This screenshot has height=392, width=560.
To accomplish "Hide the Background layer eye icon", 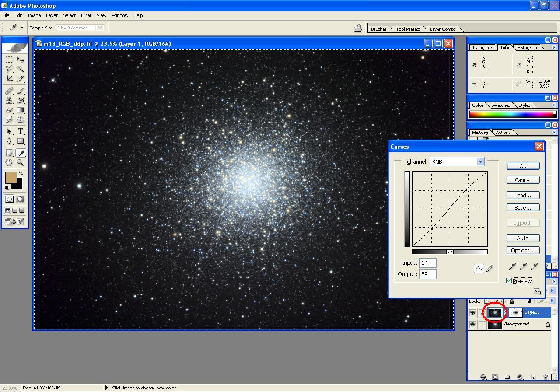I will (x=472, y=325).
